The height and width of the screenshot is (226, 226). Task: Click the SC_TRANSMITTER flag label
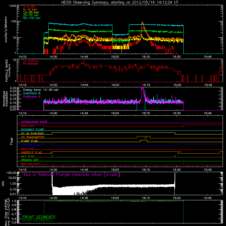pos(33,137)
